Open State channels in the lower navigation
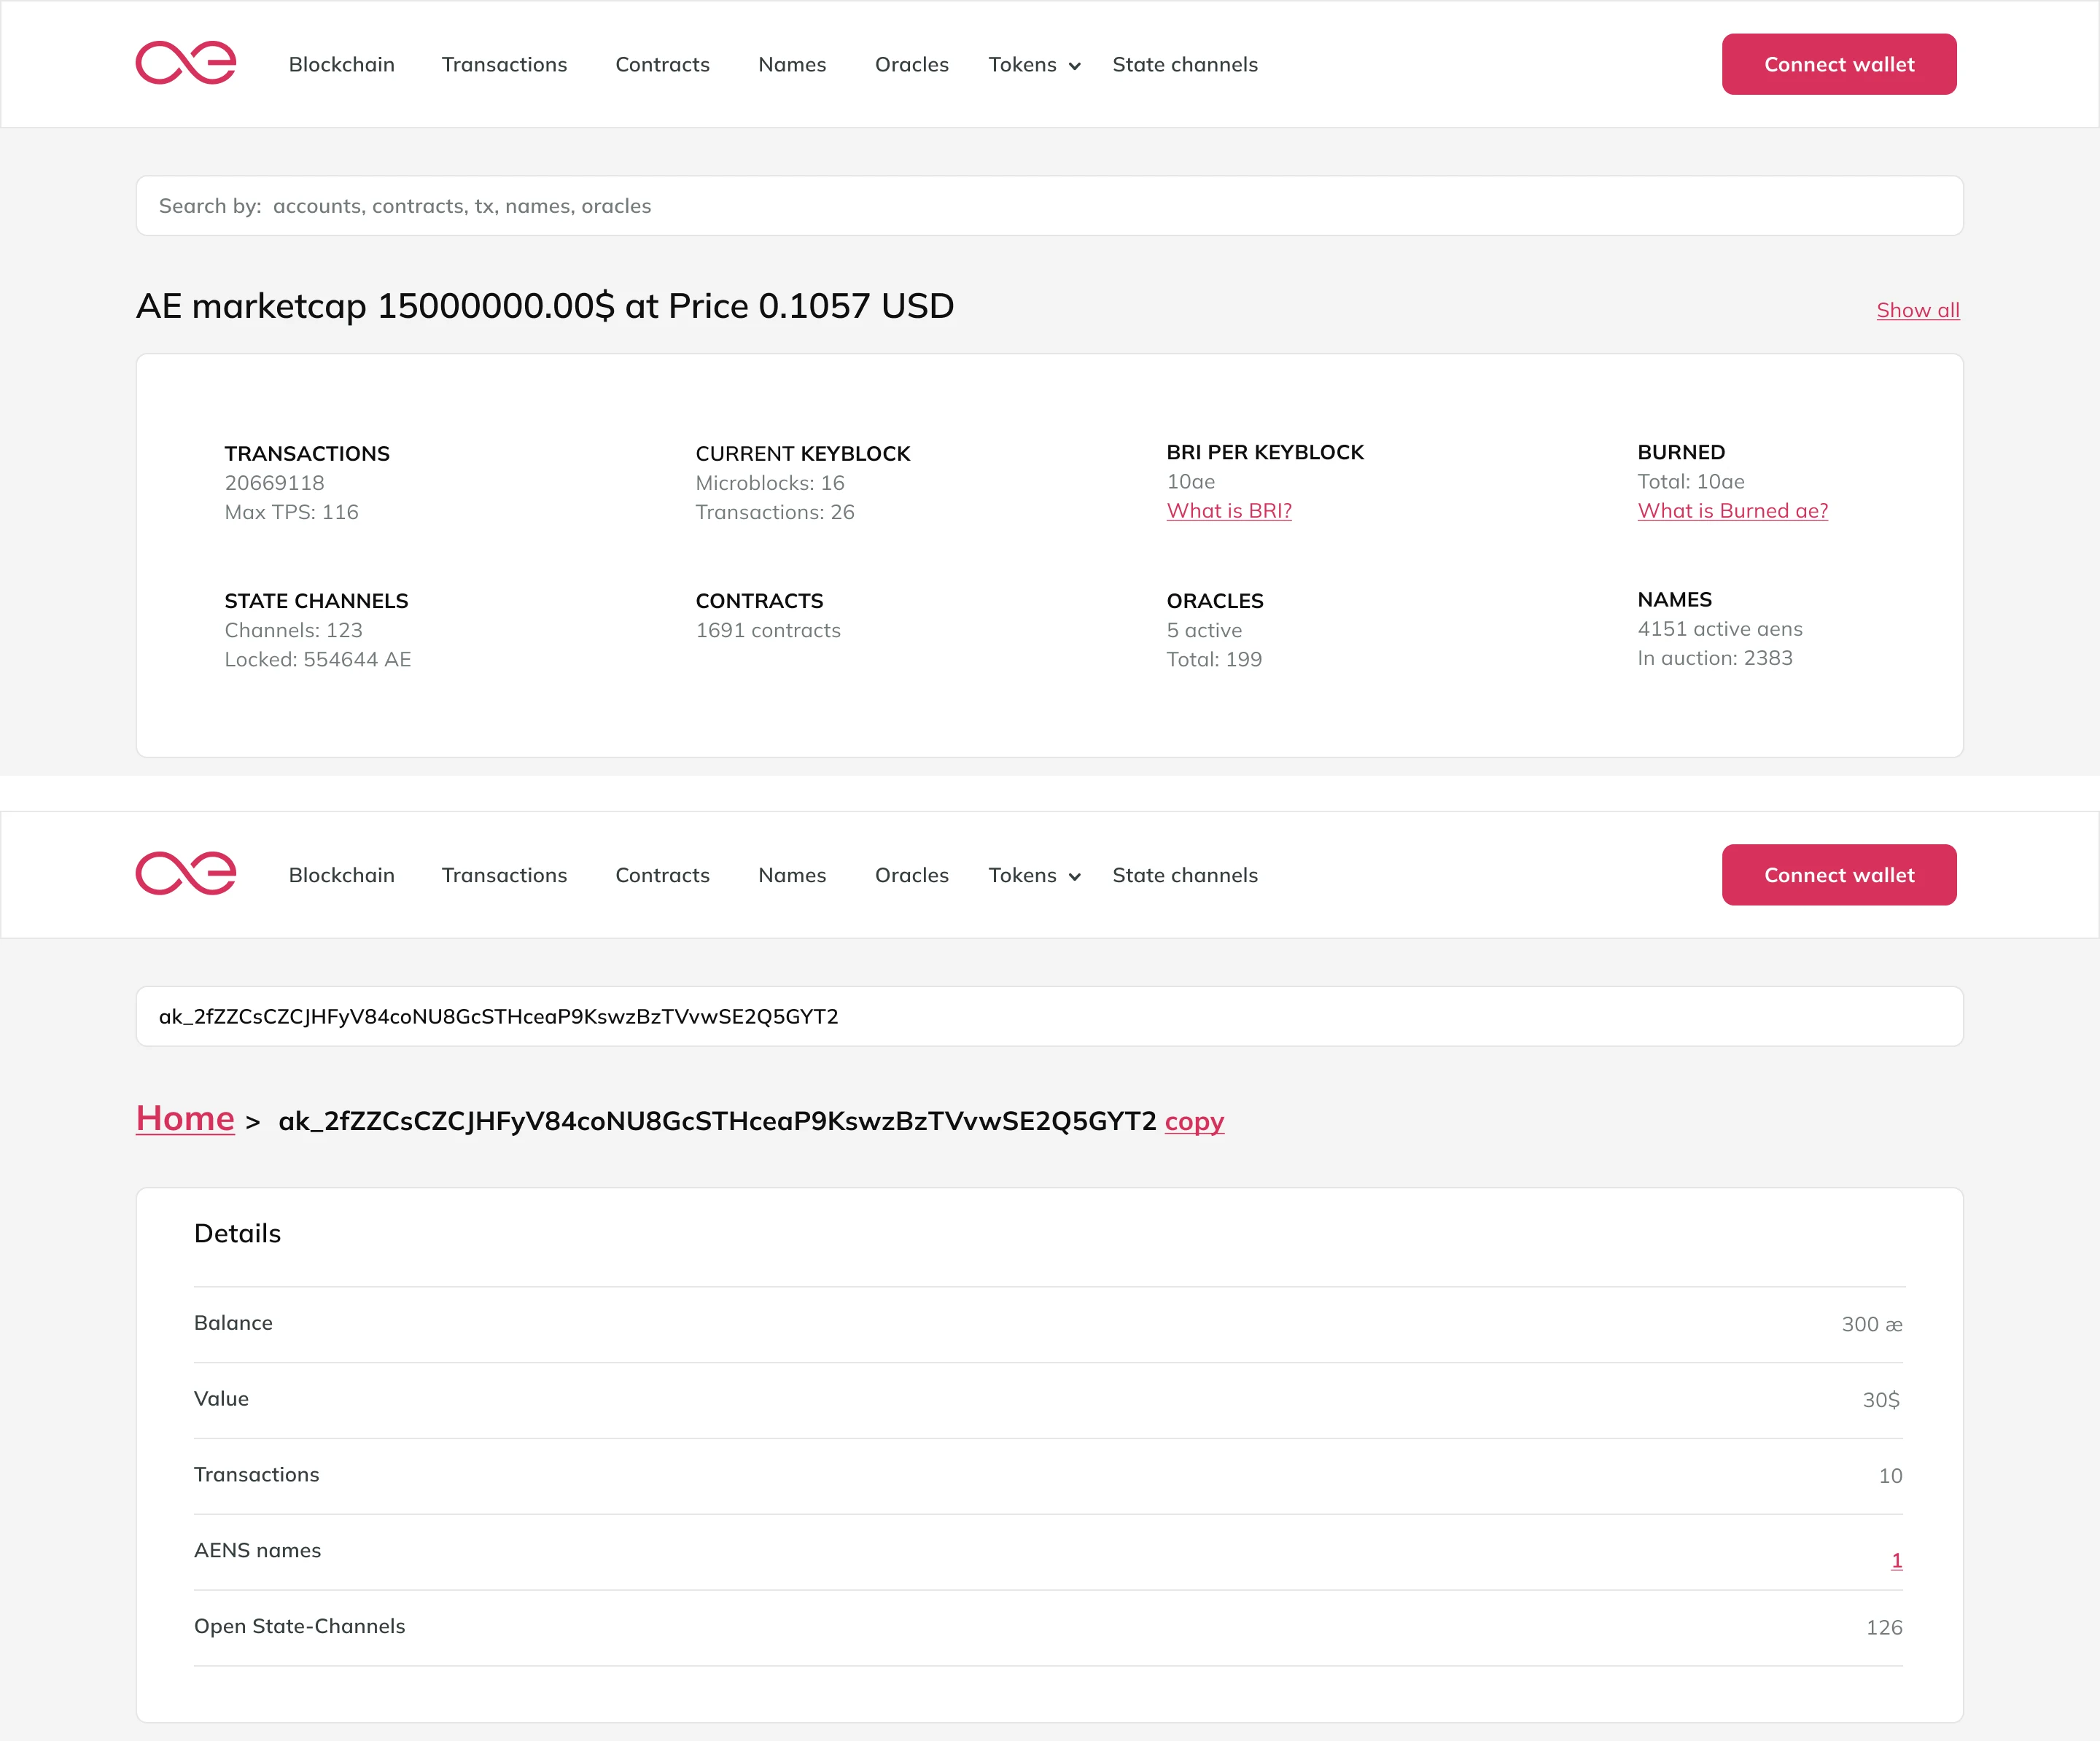2100x1741 pixels. (1185, 875)
